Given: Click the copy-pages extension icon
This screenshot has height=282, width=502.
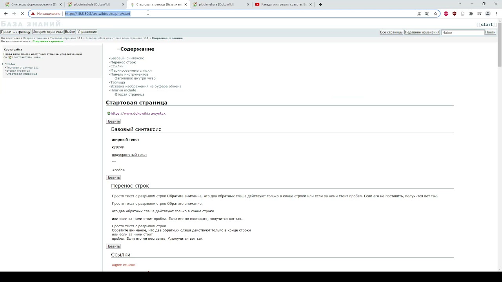Looking at the screenshot, I should [x=463, y=14].
